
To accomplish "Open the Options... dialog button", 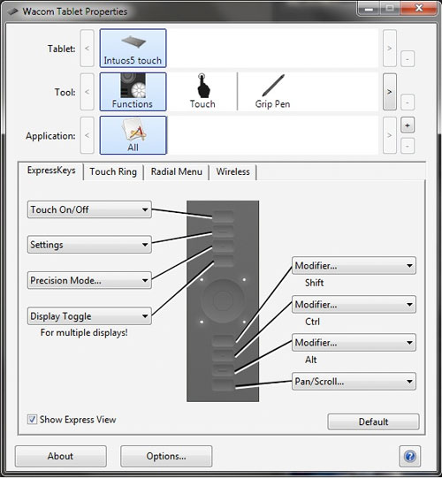I will (166, 457).
